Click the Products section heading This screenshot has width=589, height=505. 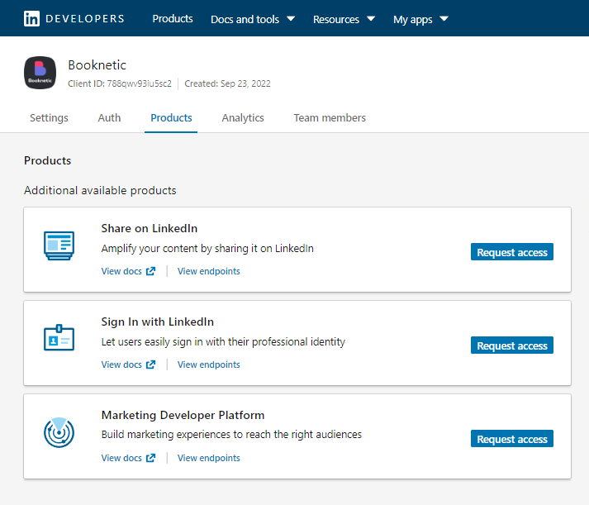[x=47, y=160]
